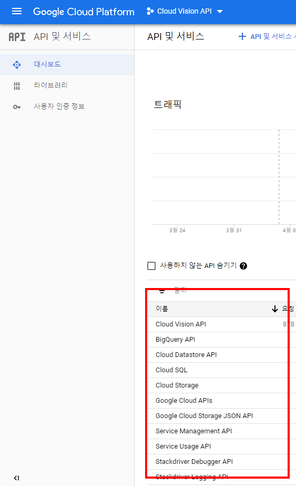Image resolution: width=296 pixels, height=486 pixels.
Task: Open the Cloud Vision API project selector
Action: click(x=185, y=12)
